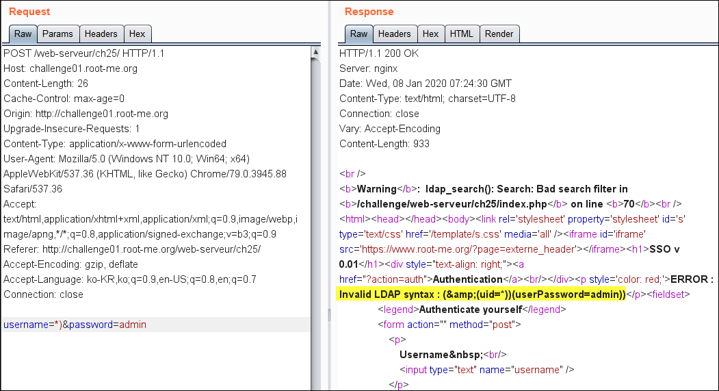Open the Response Hex tab
This screenshot has height=391, width=719.
pos(430,34)
